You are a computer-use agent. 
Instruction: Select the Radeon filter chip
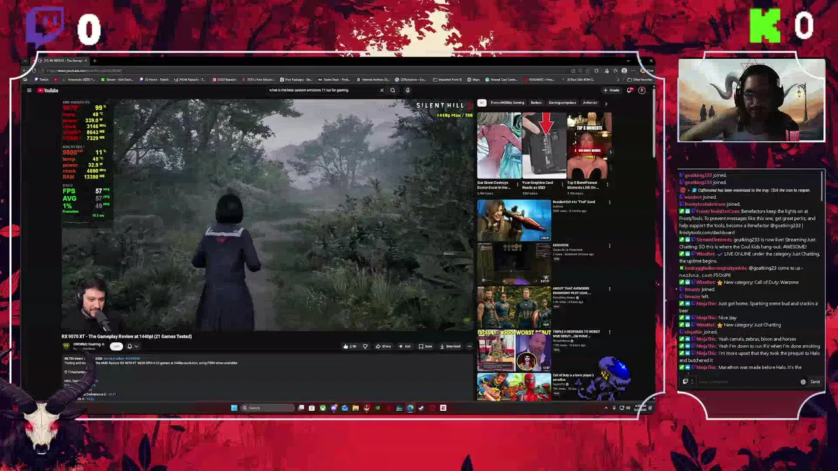click(536, 103)
